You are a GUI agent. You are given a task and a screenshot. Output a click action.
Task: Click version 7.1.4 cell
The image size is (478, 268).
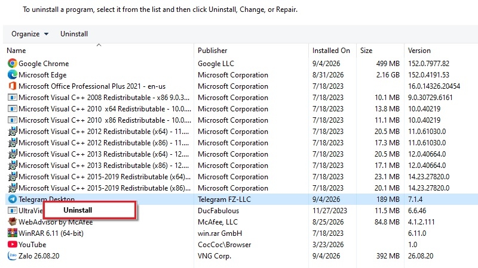415,200
